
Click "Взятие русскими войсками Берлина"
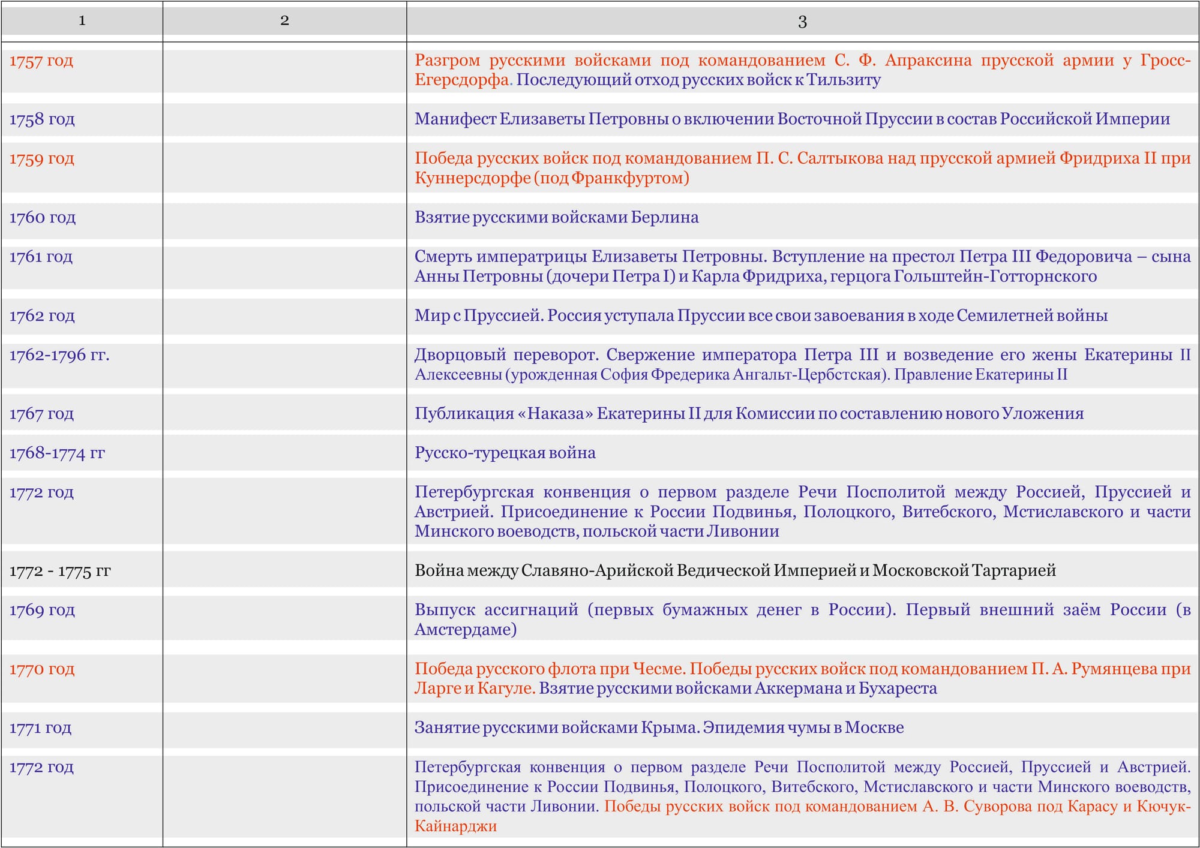[x=556, y=217]
